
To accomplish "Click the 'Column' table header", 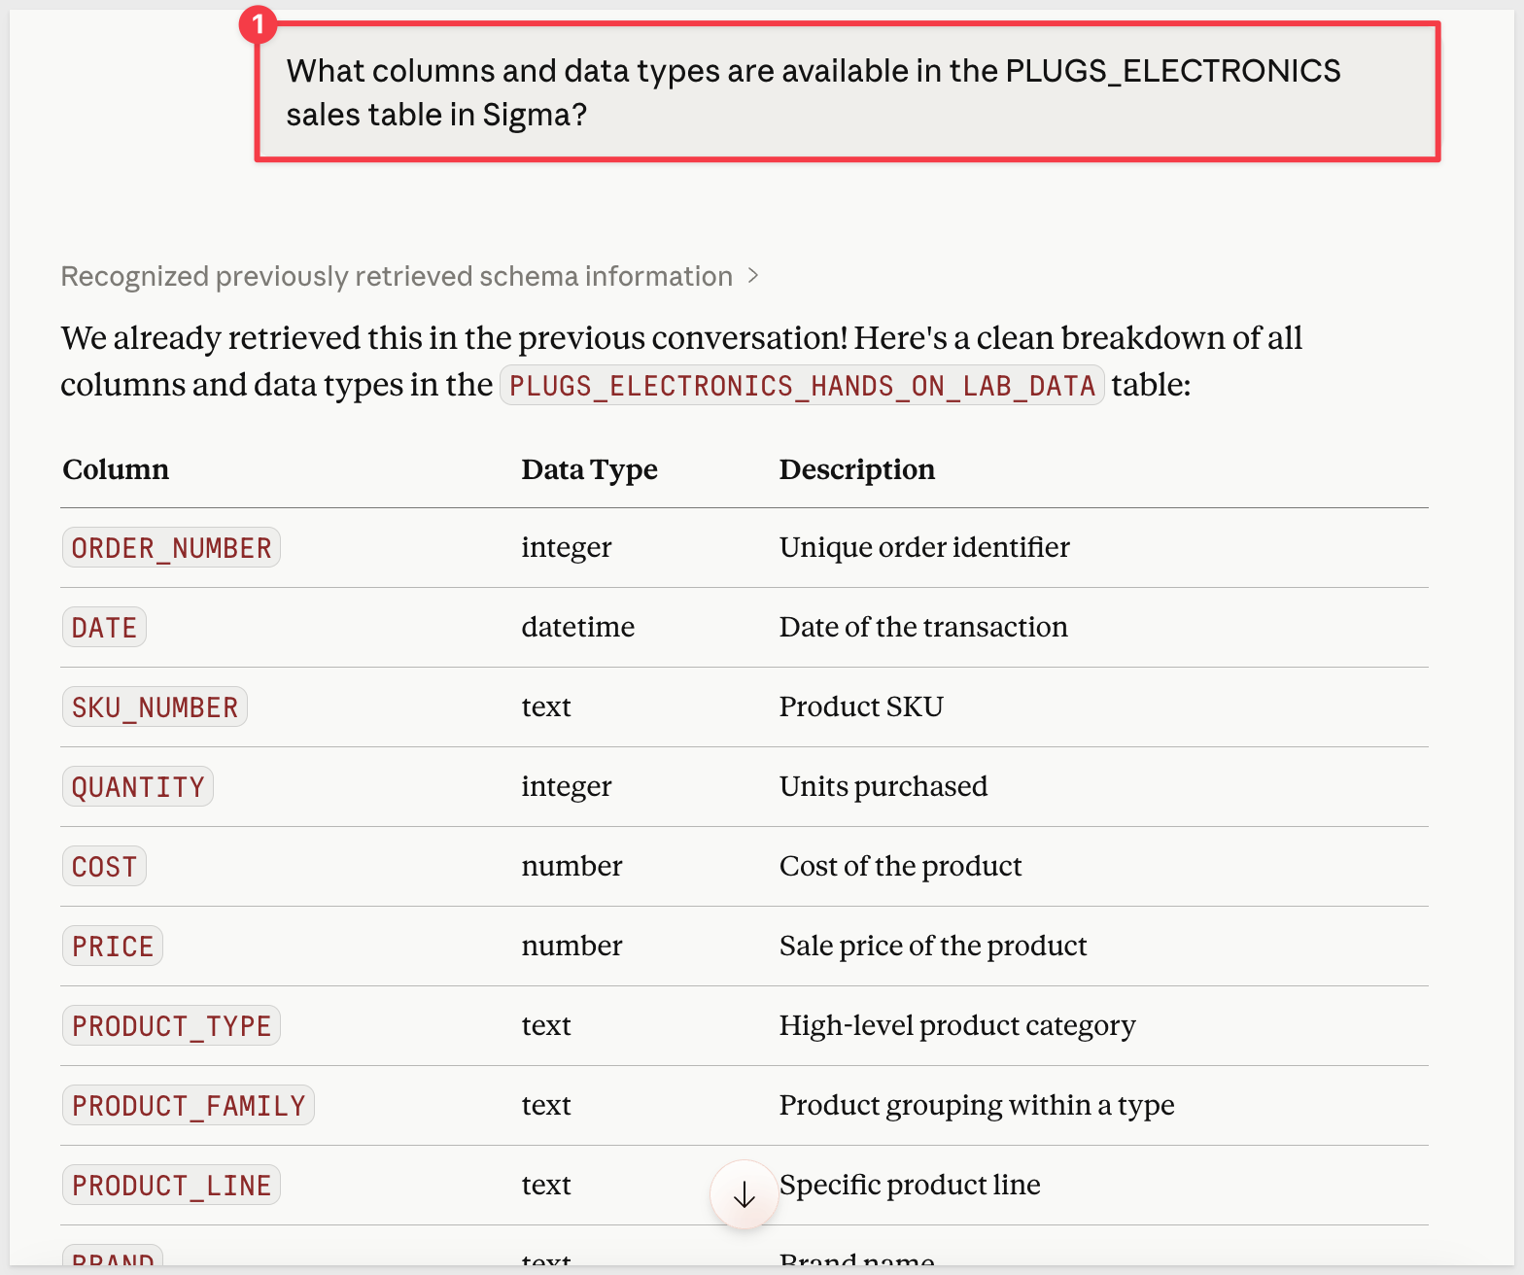I will [x=116, y=469].
